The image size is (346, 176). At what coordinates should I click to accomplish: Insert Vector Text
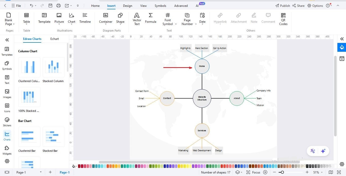tap(137, 19)
